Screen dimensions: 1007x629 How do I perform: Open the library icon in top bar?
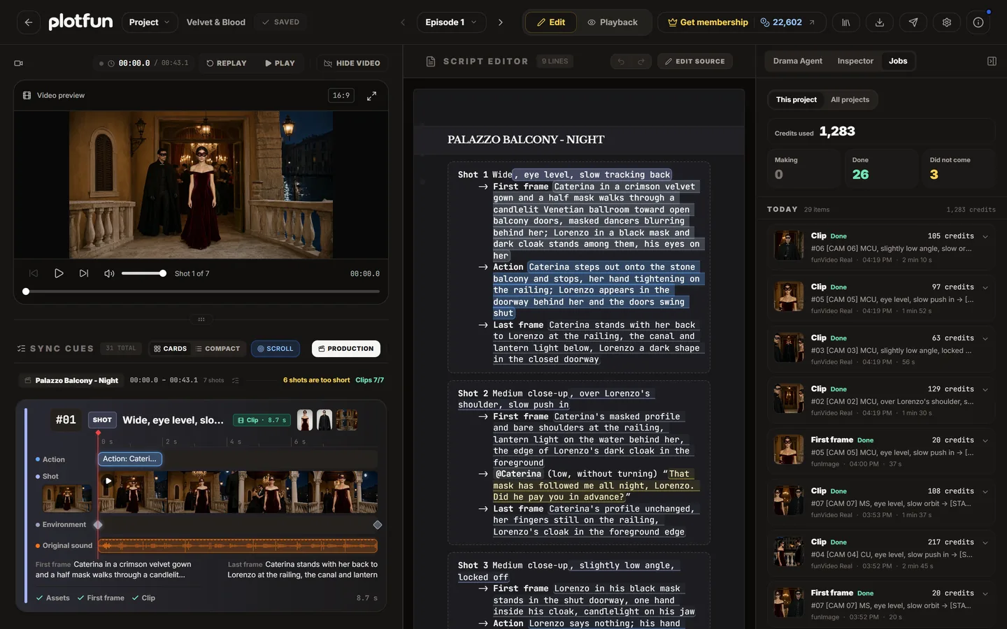point(845,22)
